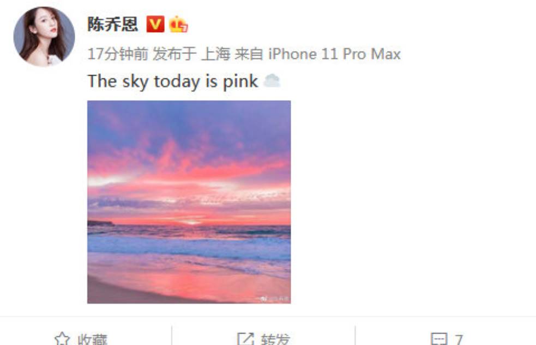Click the dark headland at the photo's left edge

(x=100, y=223)
